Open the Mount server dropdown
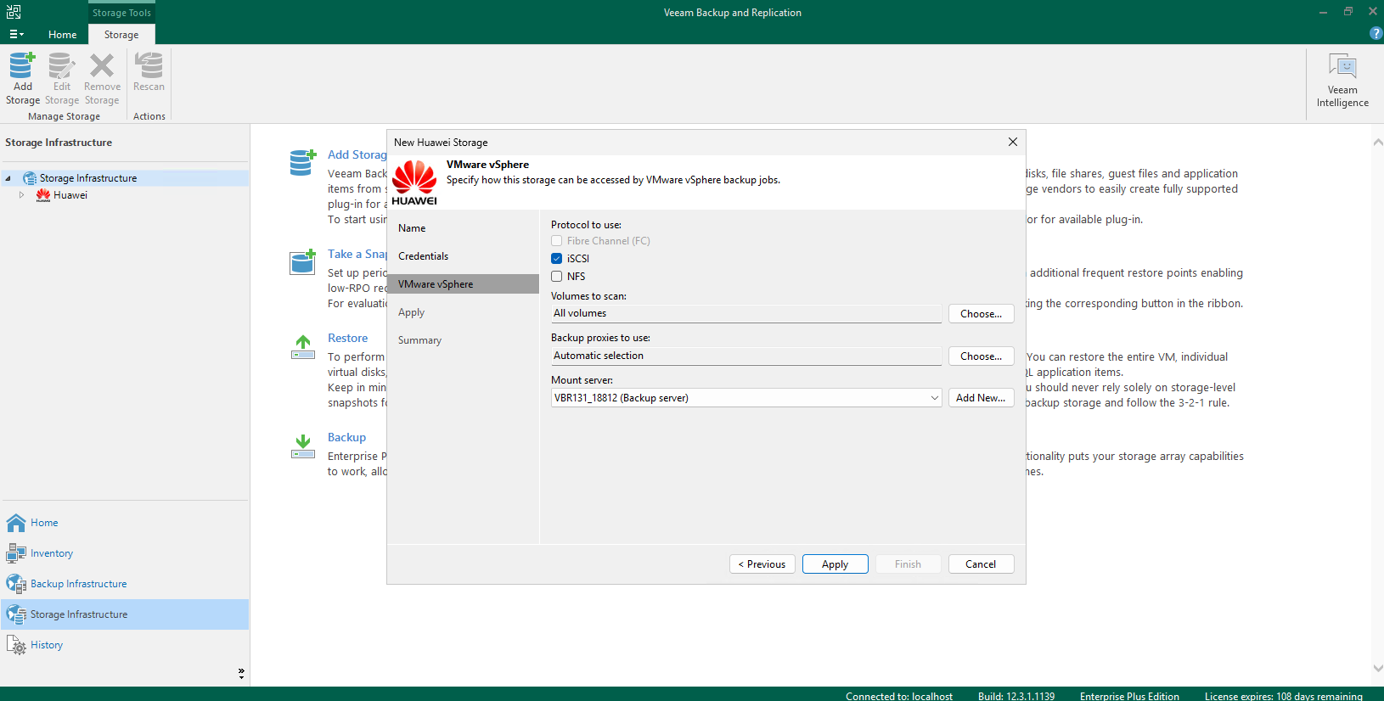Image resolution: width=1384 pixels, height=701 pixels. 934,398
